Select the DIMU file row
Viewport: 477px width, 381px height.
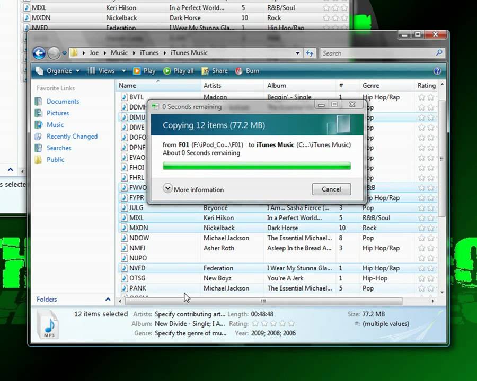(133, 117)
